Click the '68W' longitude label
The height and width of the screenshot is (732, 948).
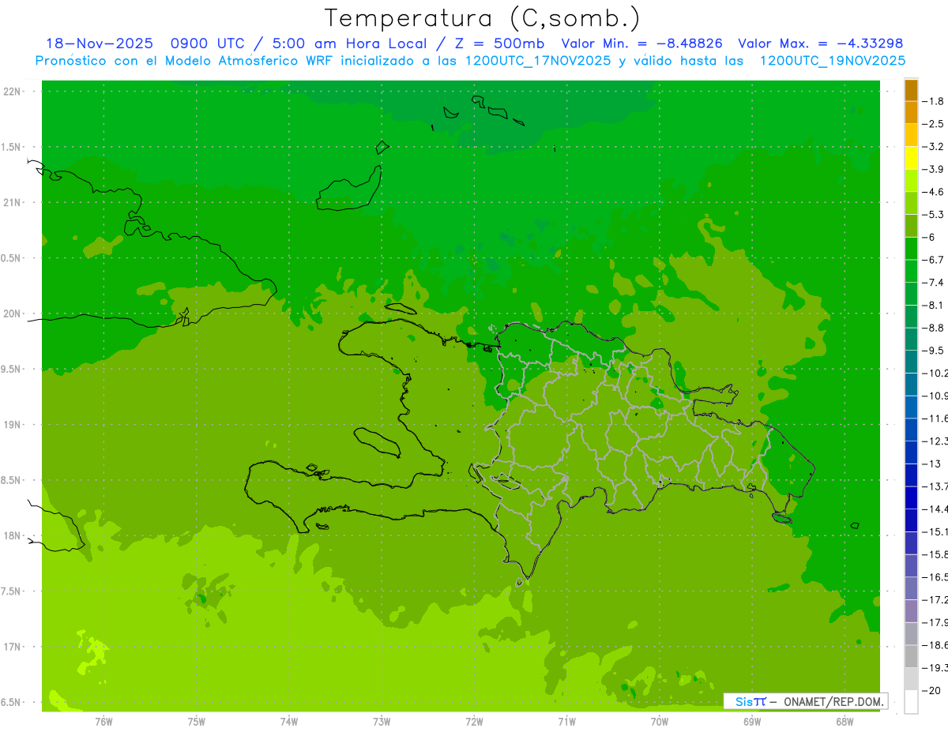pyautogui.click(x=845, y=722)
